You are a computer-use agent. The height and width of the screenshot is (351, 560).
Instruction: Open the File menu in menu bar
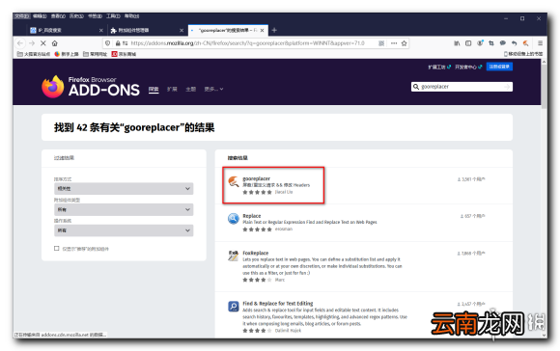pos(22,16)
